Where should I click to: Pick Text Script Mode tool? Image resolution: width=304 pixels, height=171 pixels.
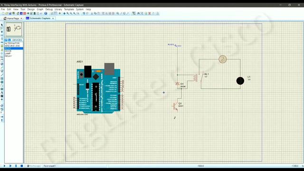[2, 39]
